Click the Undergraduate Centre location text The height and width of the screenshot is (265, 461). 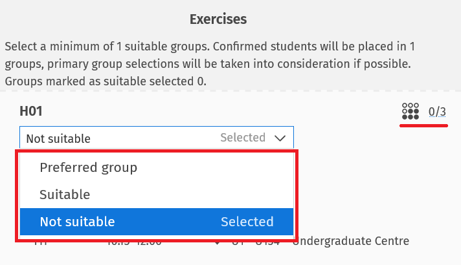coord(350,242)
